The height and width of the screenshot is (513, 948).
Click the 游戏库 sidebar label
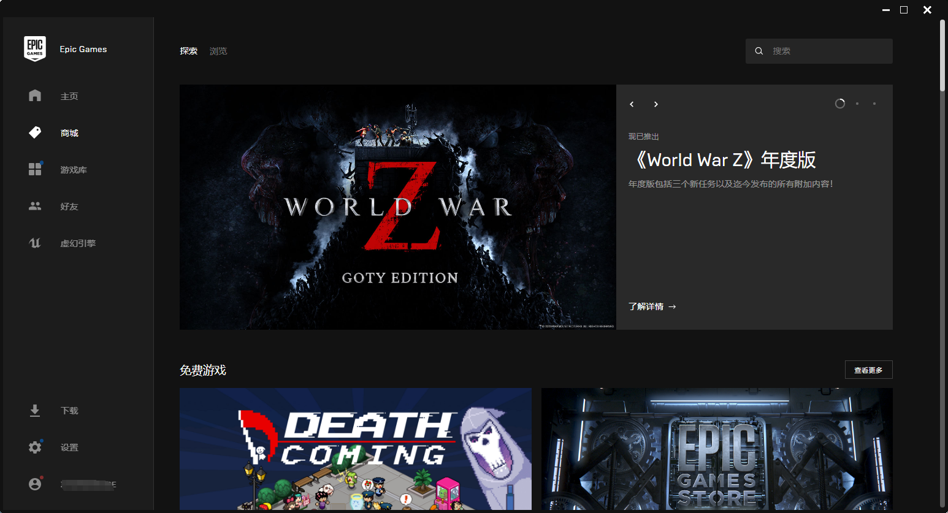(x=74, y=170)
